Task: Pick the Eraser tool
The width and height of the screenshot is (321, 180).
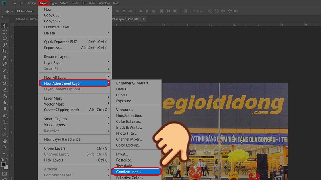Action: pos(5,90)
